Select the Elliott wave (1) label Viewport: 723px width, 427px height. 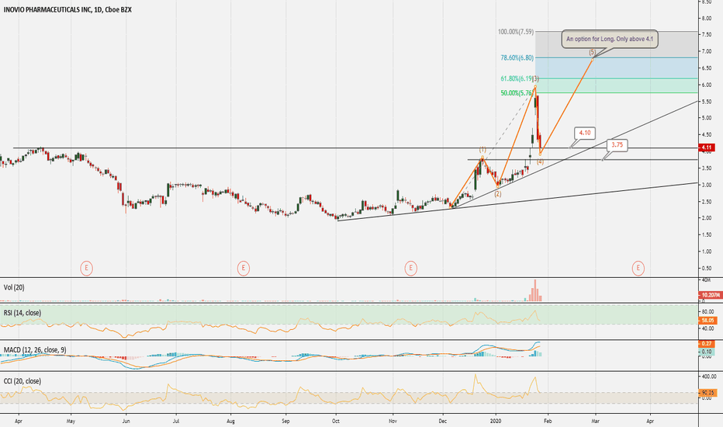click(x=483, y=150)
